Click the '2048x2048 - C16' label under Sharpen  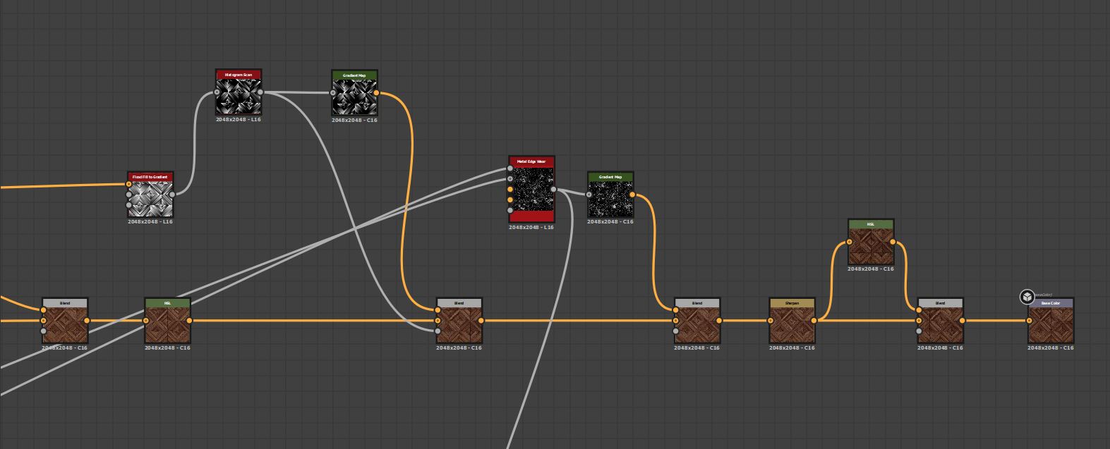[x=792, y=348]
